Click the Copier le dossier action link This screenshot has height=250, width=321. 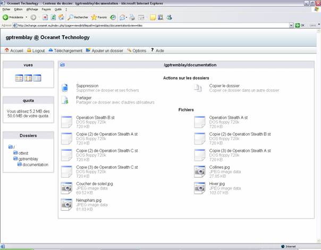[x=224, y=85]
